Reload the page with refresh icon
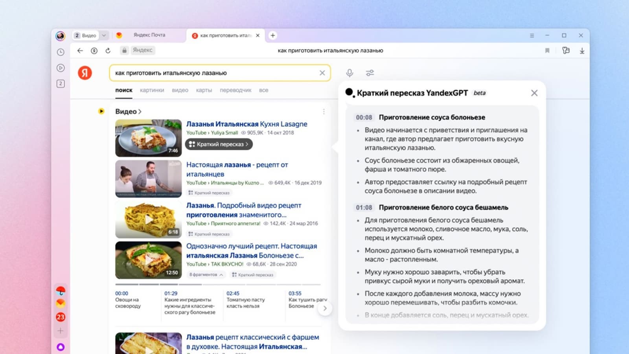 pos(108,50)
